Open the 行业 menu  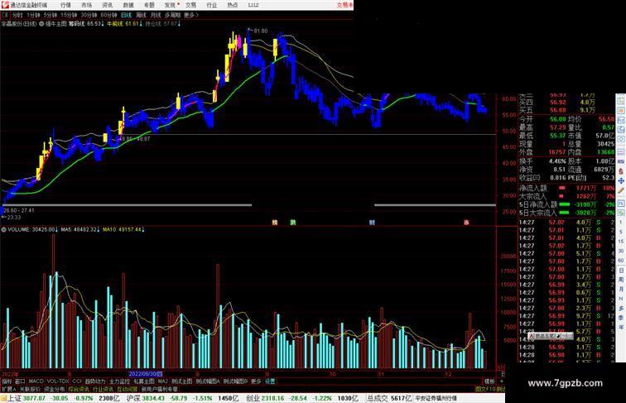212,5
